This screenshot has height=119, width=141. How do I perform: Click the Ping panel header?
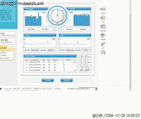click(40, 35)
